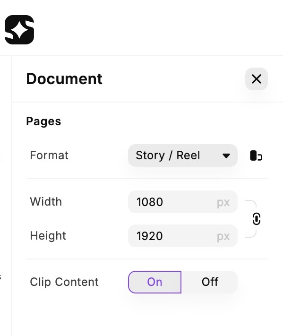
Task: Click the Height label
Action: (48, 236)
